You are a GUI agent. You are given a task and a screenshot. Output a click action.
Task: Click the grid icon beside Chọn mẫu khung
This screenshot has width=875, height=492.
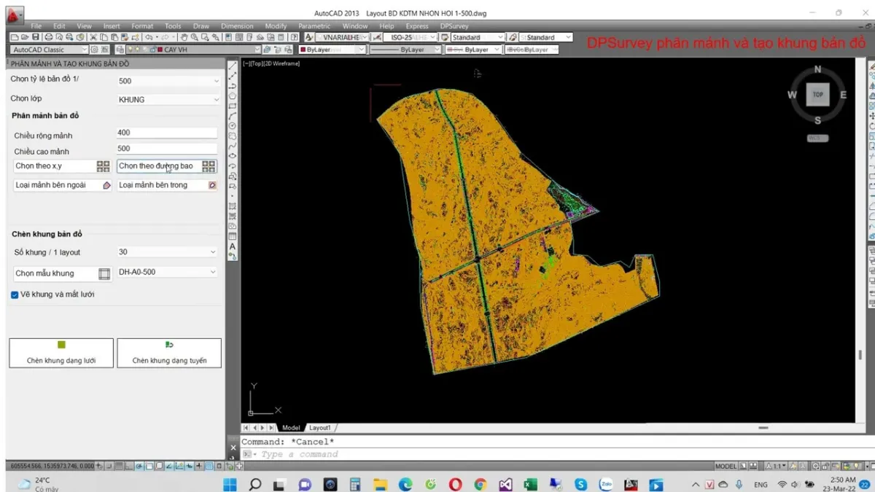pyautogui.click(x=104, y=274)
